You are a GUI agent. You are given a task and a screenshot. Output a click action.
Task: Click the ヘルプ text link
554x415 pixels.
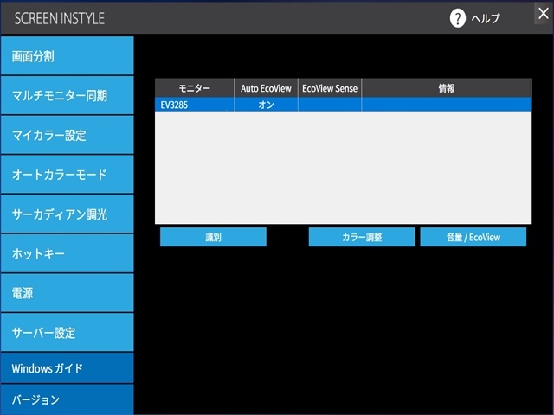click(486, 18)
